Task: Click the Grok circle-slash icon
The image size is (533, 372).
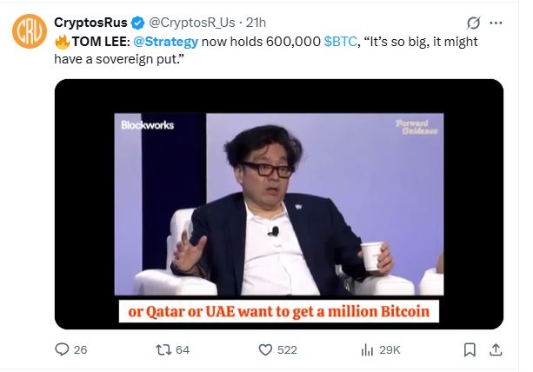Action: [473, 23]
